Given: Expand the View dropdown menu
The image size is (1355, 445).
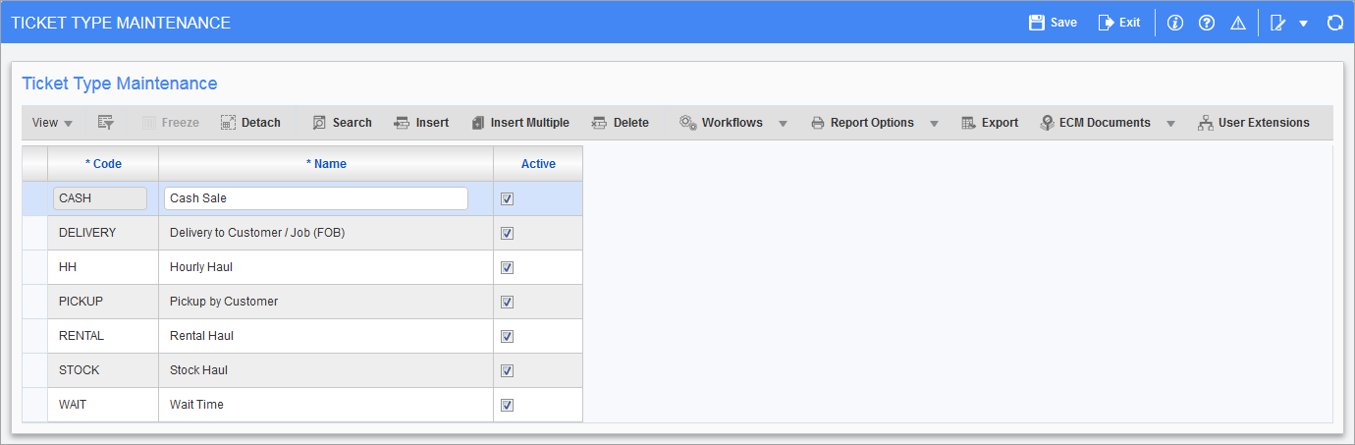Looking at the screenshot, I should click(x=53, y=123).
